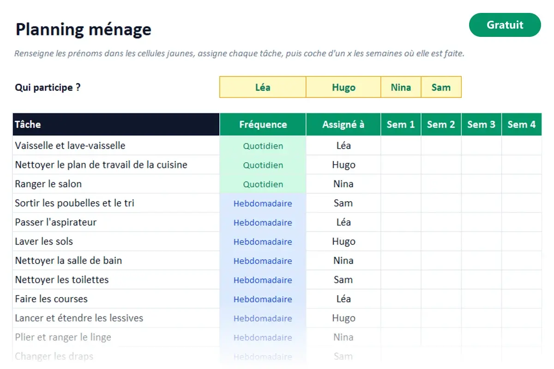Click the Sem 3 column header

(x=481, y=125)
